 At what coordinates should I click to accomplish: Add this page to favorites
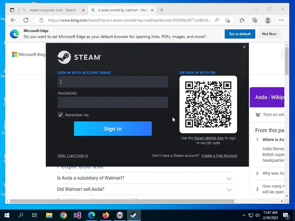pos(228,20)
